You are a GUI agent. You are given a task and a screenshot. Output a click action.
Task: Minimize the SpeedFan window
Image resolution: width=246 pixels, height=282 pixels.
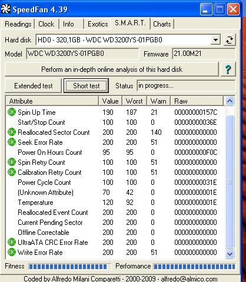[x=206, y=9]
